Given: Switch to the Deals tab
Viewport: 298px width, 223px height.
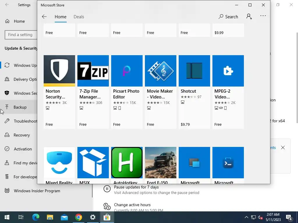Looking at the screenshot, I should pyautogui.click(x=79, y=17).
